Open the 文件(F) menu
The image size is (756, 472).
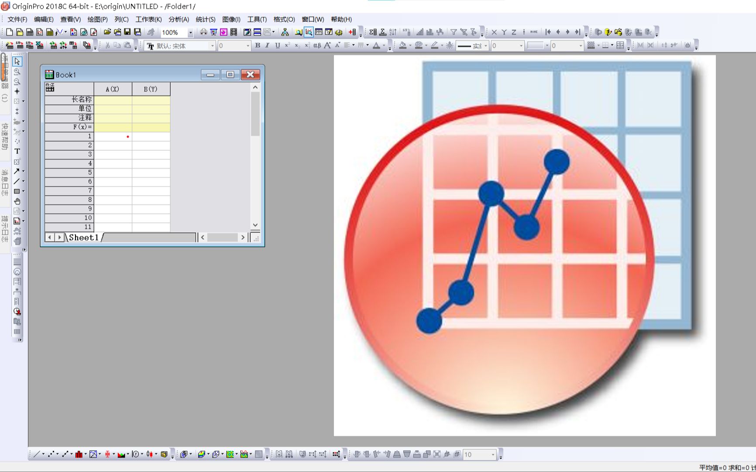click(x=17, y=19)
